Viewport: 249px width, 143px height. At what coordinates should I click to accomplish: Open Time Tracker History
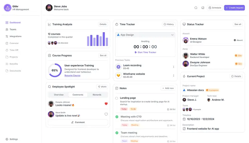pyautogui.click(x=169, y=24)
